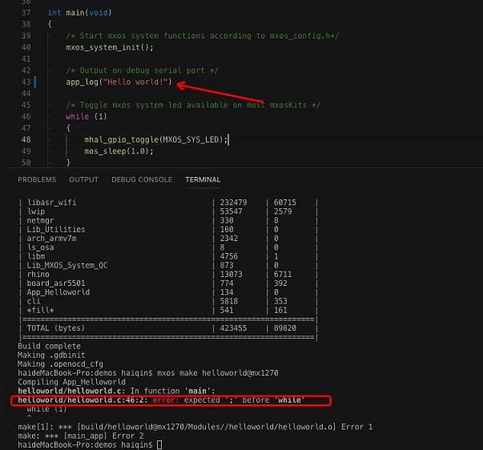Click the netmgr row in terminal output
The height and width of the screenshot is (450, 483).
168,220
